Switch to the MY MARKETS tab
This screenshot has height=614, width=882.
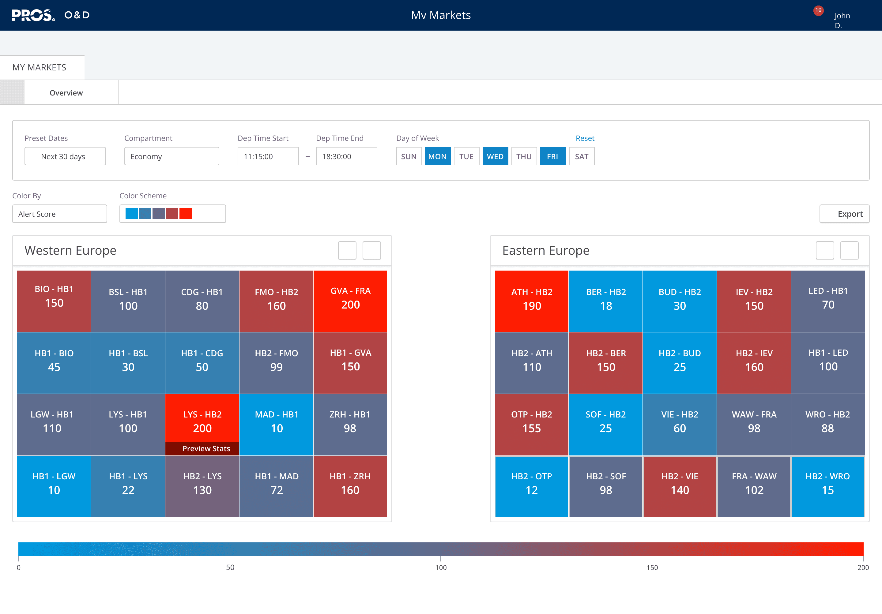pos(39,68)
